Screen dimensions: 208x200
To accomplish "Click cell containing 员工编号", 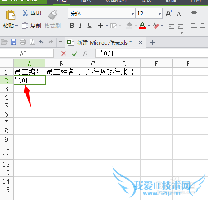I will [x=29, y=72].
